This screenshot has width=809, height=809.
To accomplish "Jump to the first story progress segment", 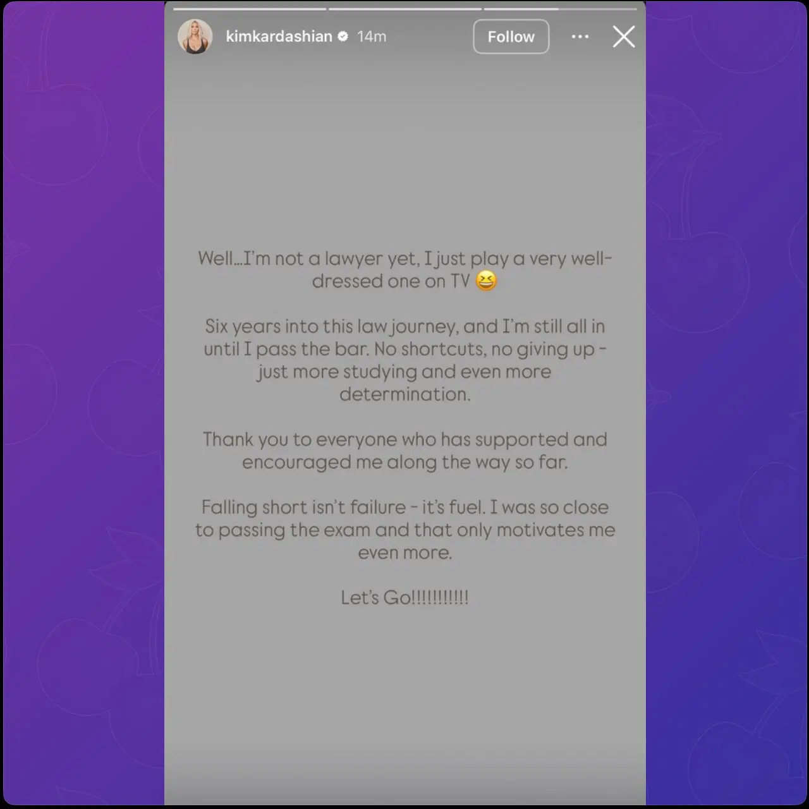I will click(250, 9).
